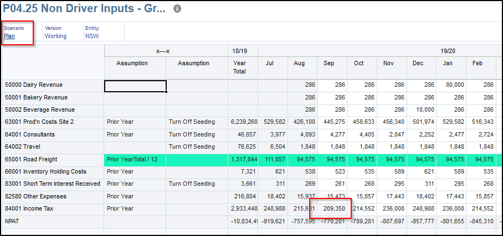The image size is (503, 236).
Task: Select the Entity NSW member
Action: (92, 36)
